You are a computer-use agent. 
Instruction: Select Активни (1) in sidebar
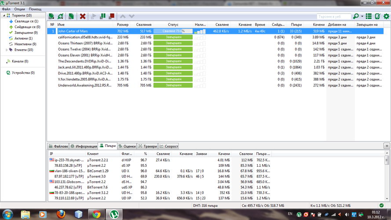pos(23,38)
